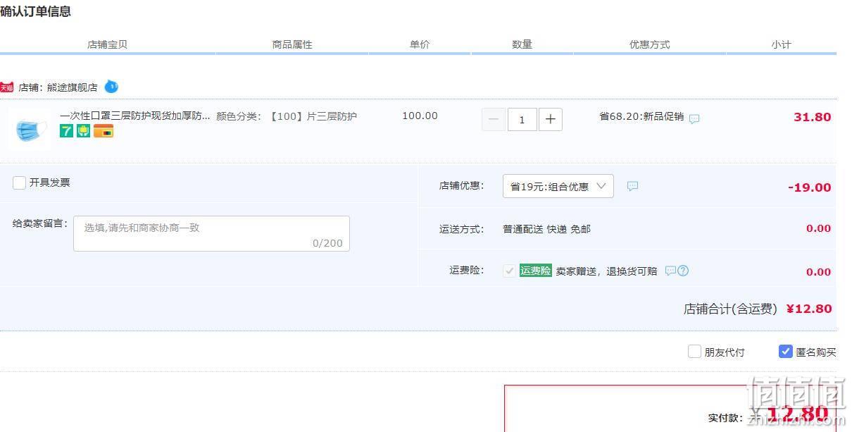This screenshot has width=852, height=432.
Task: Open the comment bubble beside 店铺优惠 dropdown
Action: [x=632, y=186]
